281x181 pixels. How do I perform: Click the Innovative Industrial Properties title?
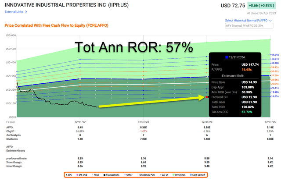click(x=67, y=5)
